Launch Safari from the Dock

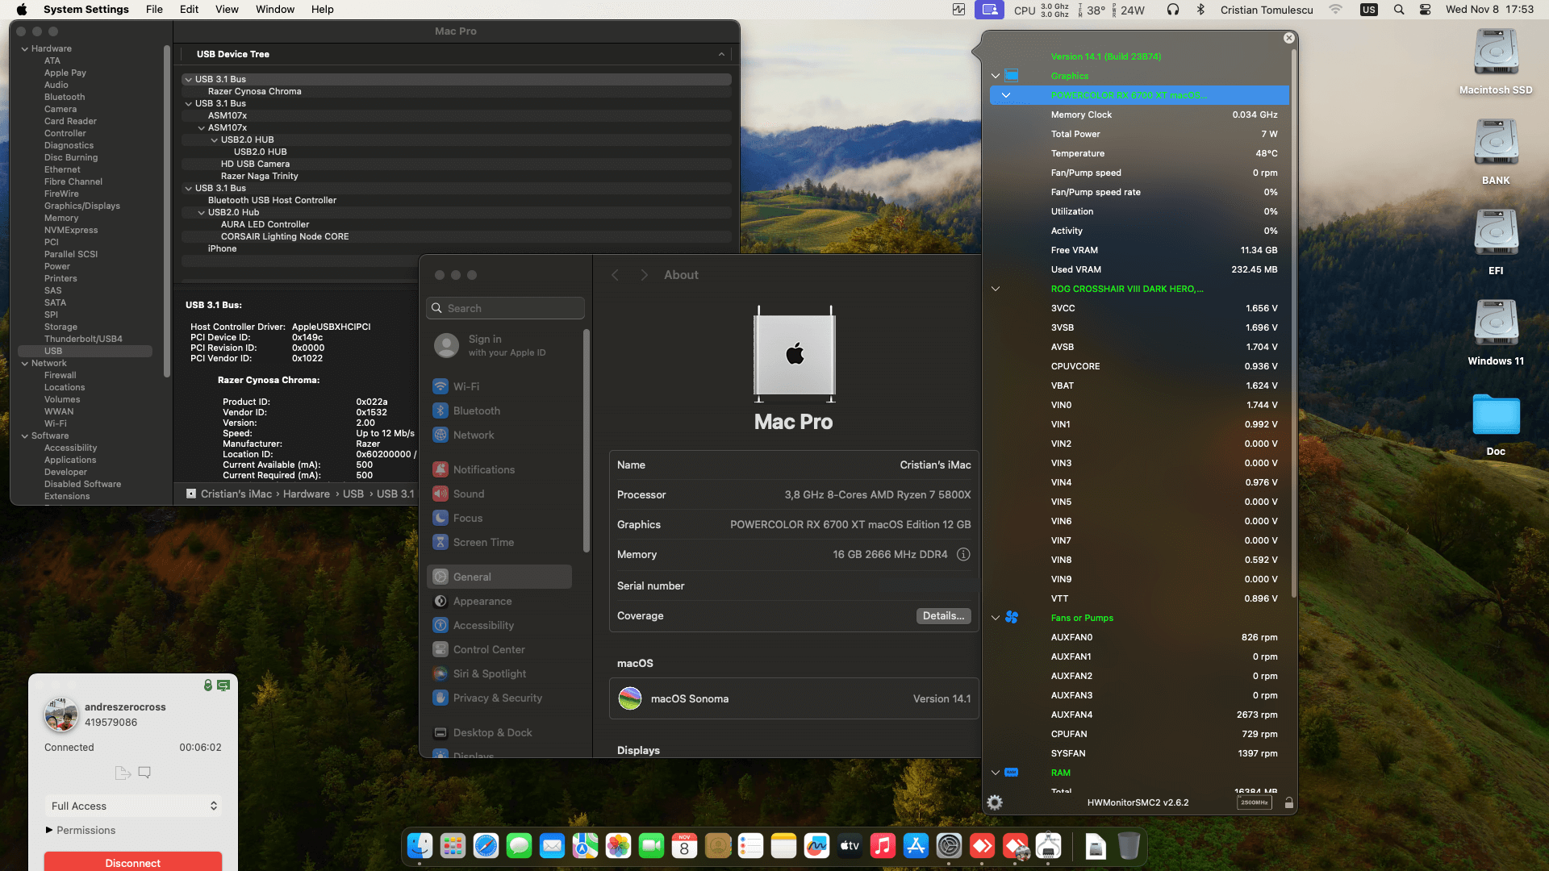coord(486,846)
